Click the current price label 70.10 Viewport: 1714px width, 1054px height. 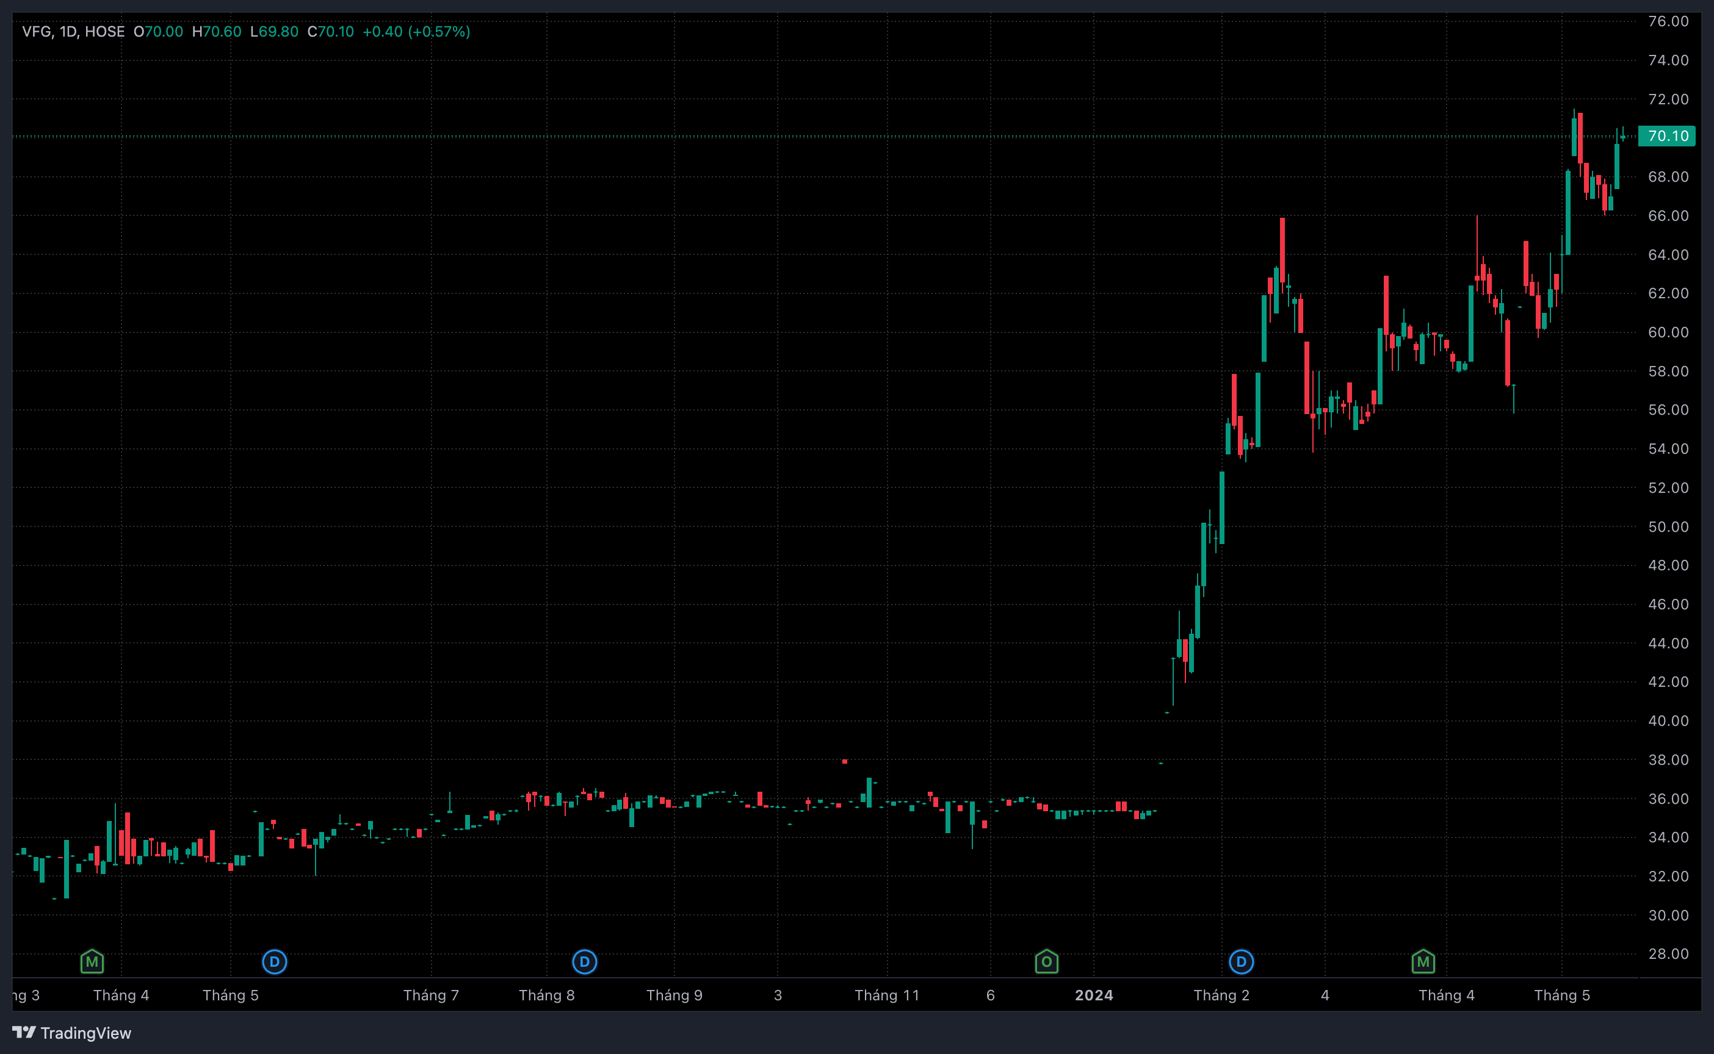point(1667,136)
